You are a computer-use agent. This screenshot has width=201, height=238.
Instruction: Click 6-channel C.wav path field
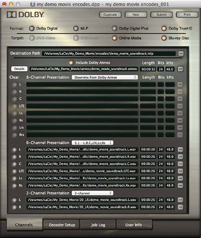tap(82, 164)
